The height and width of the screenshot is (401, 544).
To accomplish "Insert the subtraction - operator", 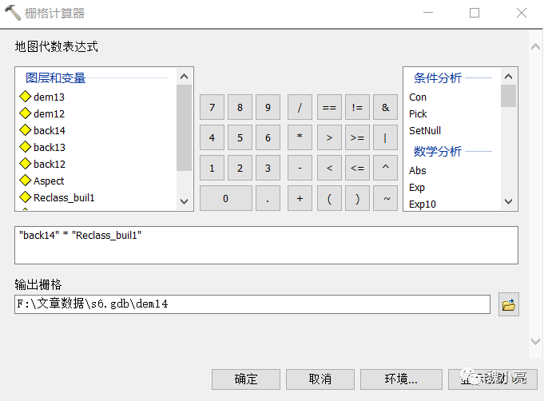I will click(300, 168).
